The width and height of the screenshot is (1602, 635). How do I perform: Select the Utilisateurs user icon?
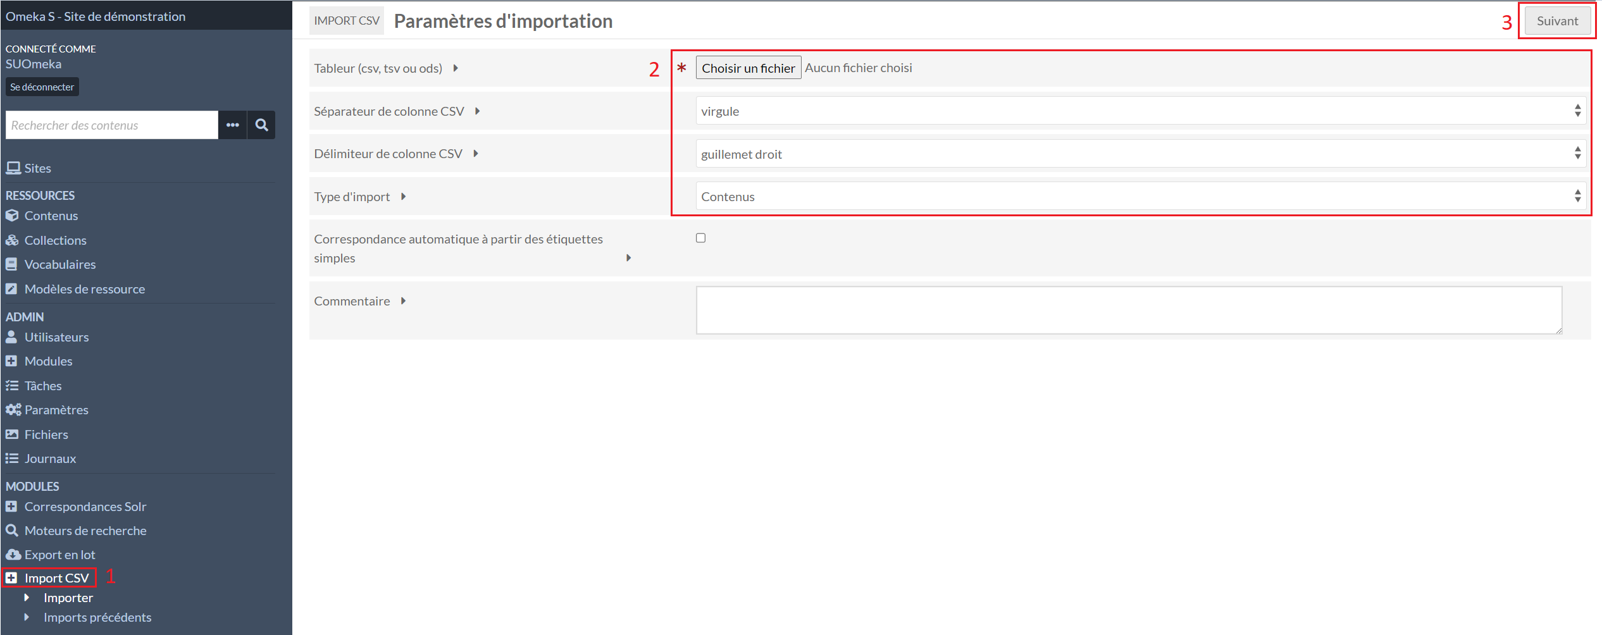pyautogui.click(x=13, y=336)
